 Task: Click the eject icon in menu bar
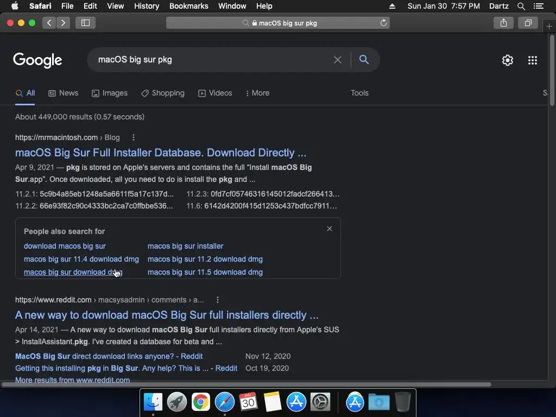pos(392,6)
